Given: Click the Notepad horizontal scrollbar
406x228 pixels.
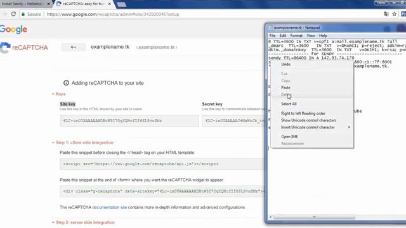Looking at the screenshot, I should click(314, 217).
